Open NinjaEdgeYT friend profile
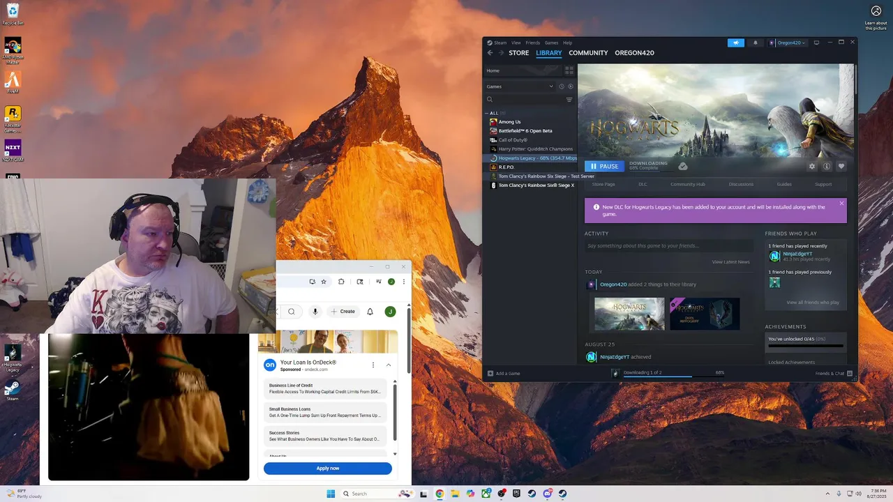 (797, 254)
